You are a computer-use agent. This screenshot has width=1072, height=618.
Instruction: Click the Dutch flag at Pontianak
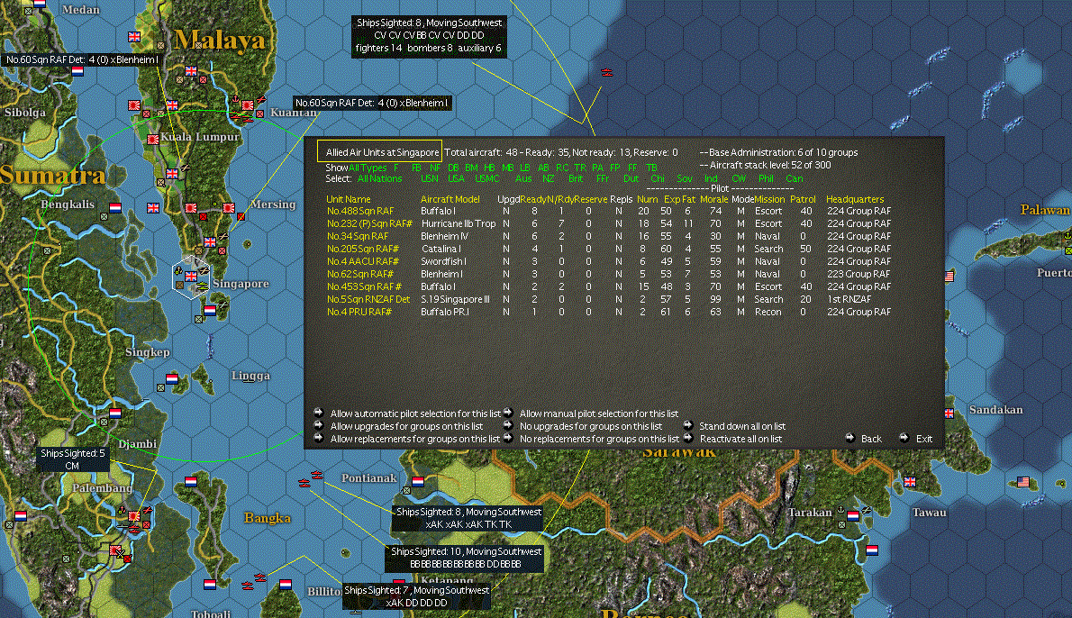click(x=418, y=481)
